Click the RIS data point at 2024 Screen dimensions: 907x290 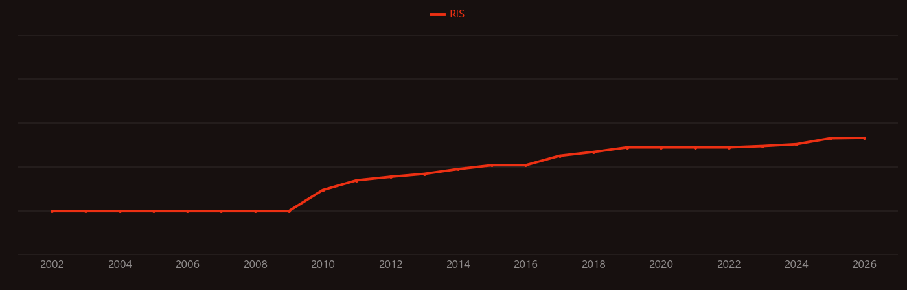pyautogui.click(x=796, y=144)
